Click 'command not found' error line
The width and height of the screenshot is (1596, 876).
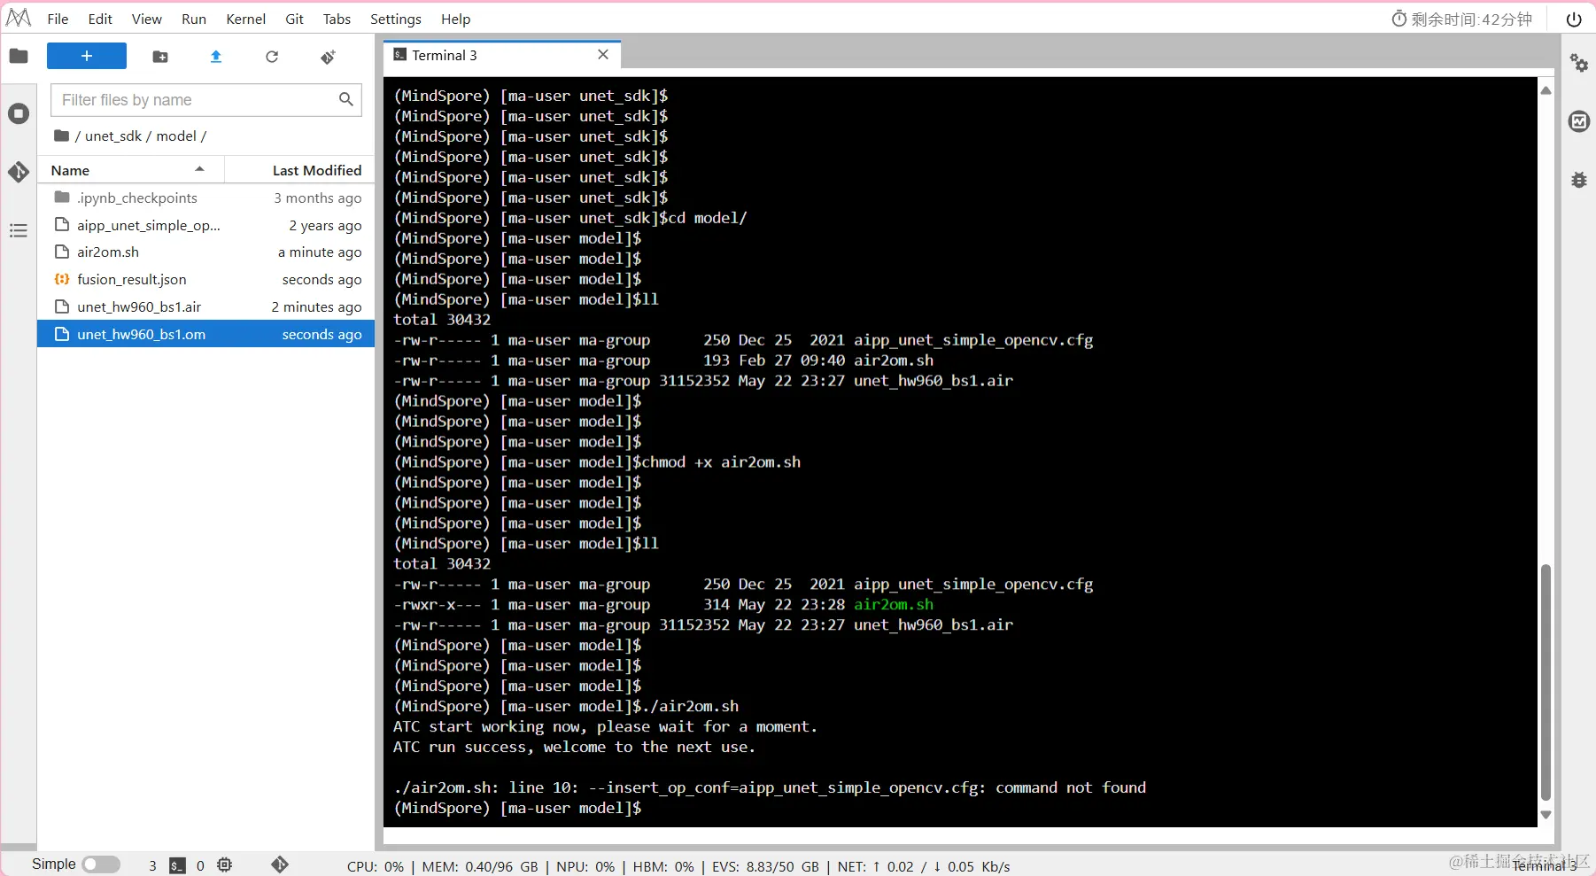click(x=769, y=787)
